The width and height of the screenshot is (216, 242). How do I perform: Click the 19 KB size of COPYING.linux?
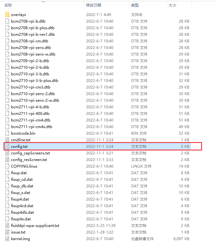184,166
